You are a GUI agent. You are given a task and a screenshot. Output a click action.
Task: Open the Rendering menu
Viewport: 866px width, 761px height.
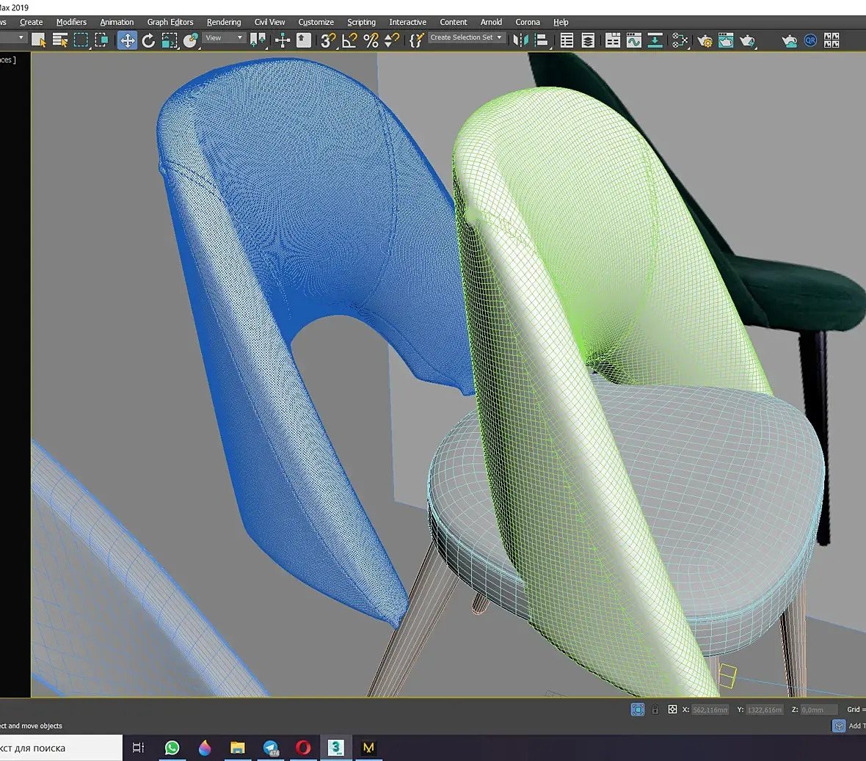click(x=224, y=22)
